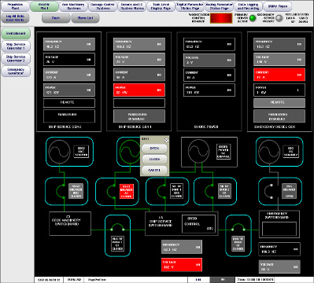Select Switchboard in the sidebar

16,34
